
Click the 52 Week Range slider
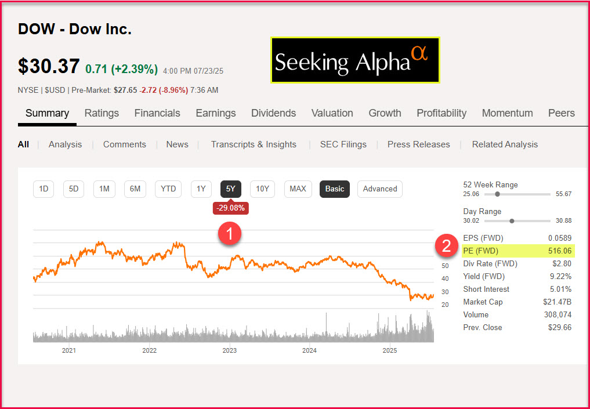pos(497,194)
